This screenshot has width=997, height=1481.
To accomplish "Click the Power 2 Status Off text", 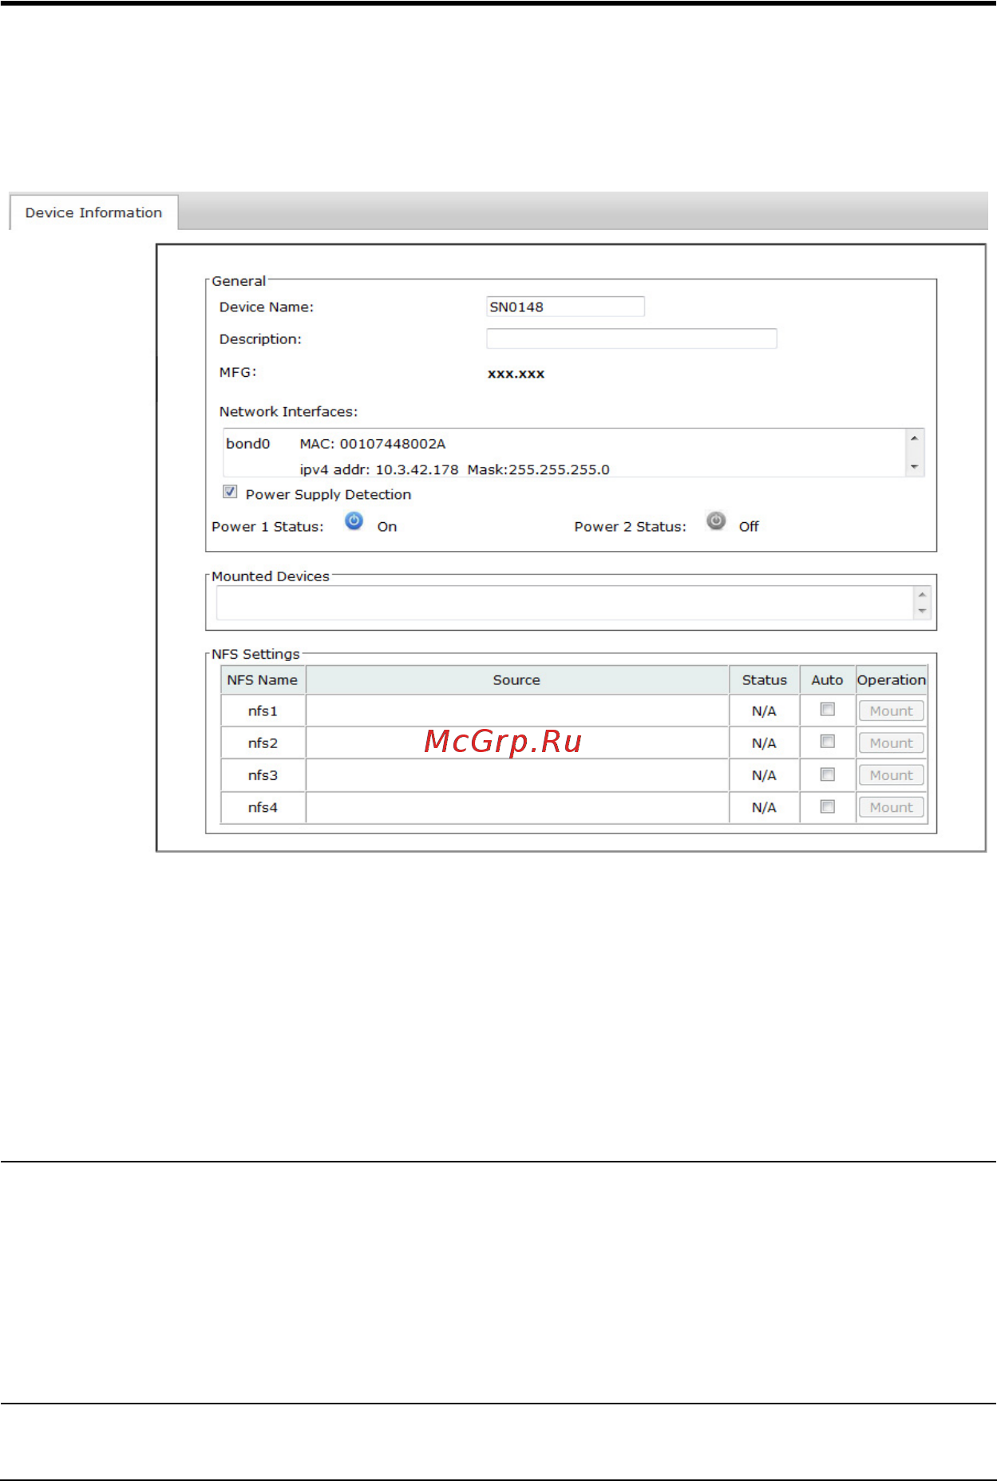I will click(749, 526).
